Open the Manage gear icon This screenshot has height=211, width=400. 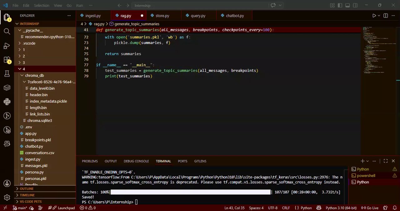[x=7, y=198]
